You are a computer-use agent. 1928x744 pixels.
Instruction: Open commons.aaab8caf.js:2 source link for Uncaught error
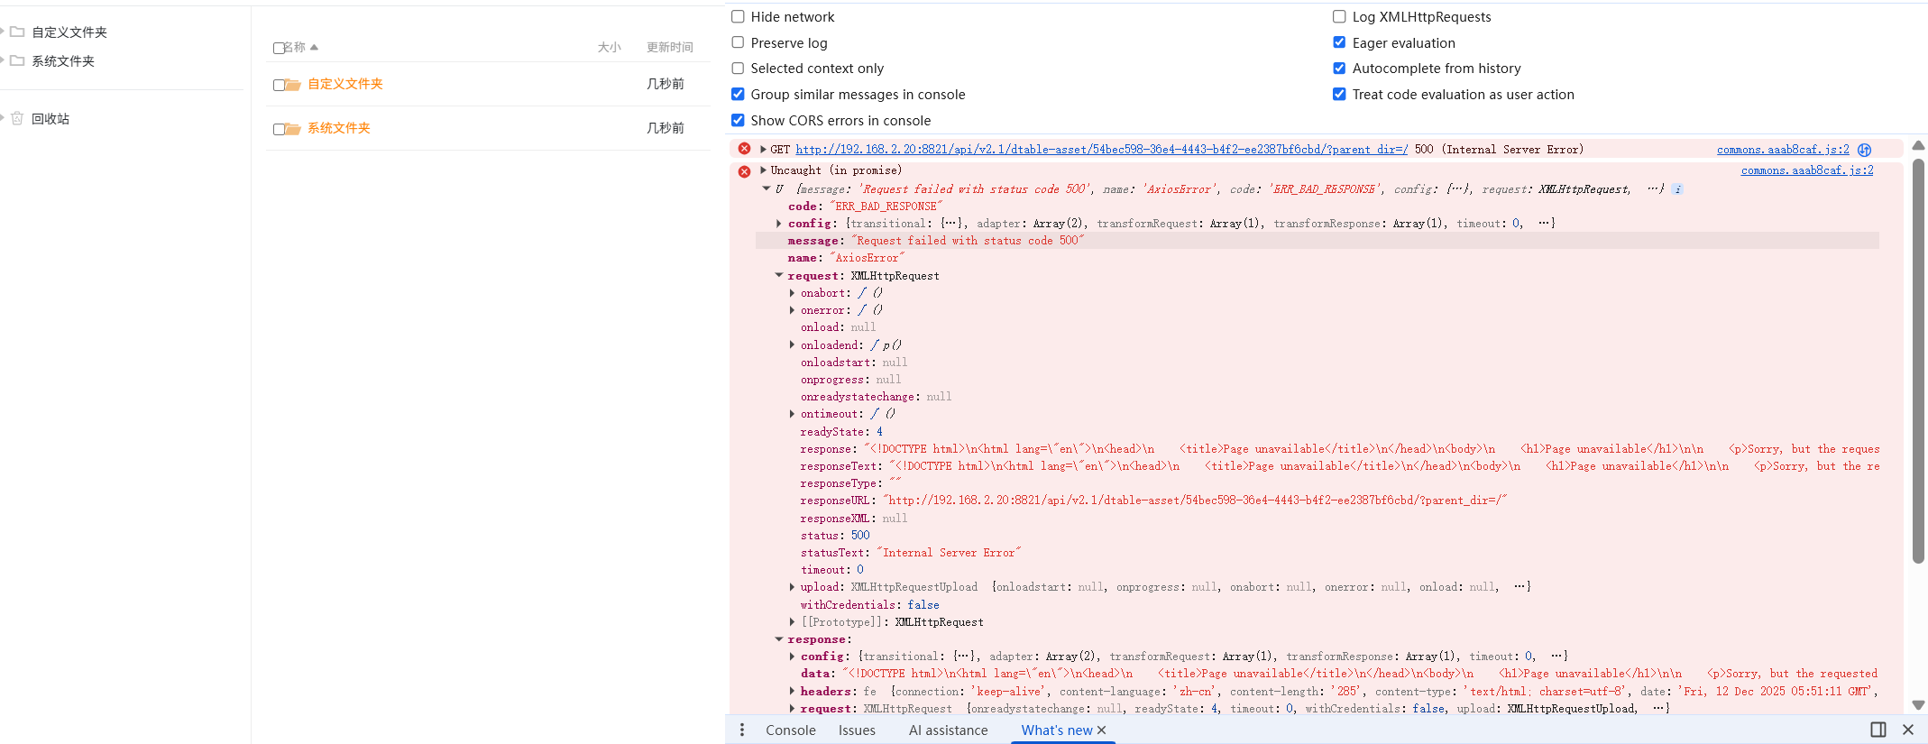tap(1806, 170)
